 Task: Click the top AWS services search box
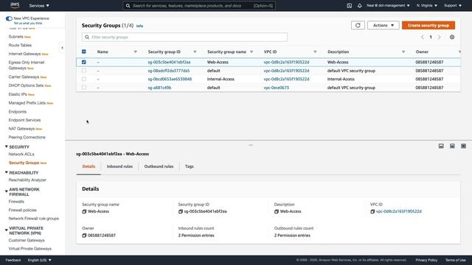coord(199,6)
